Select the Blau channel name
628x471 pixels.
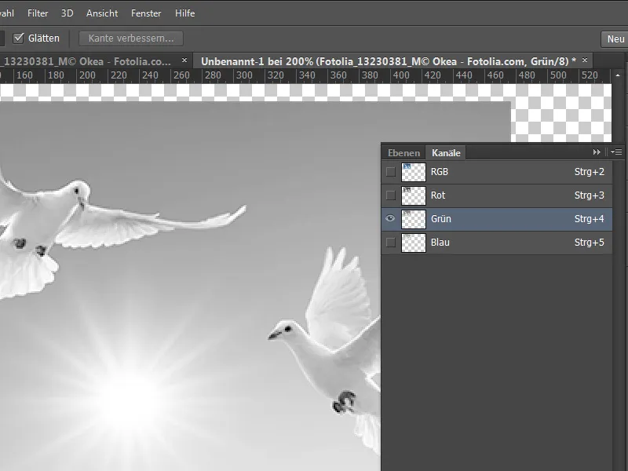440,243
